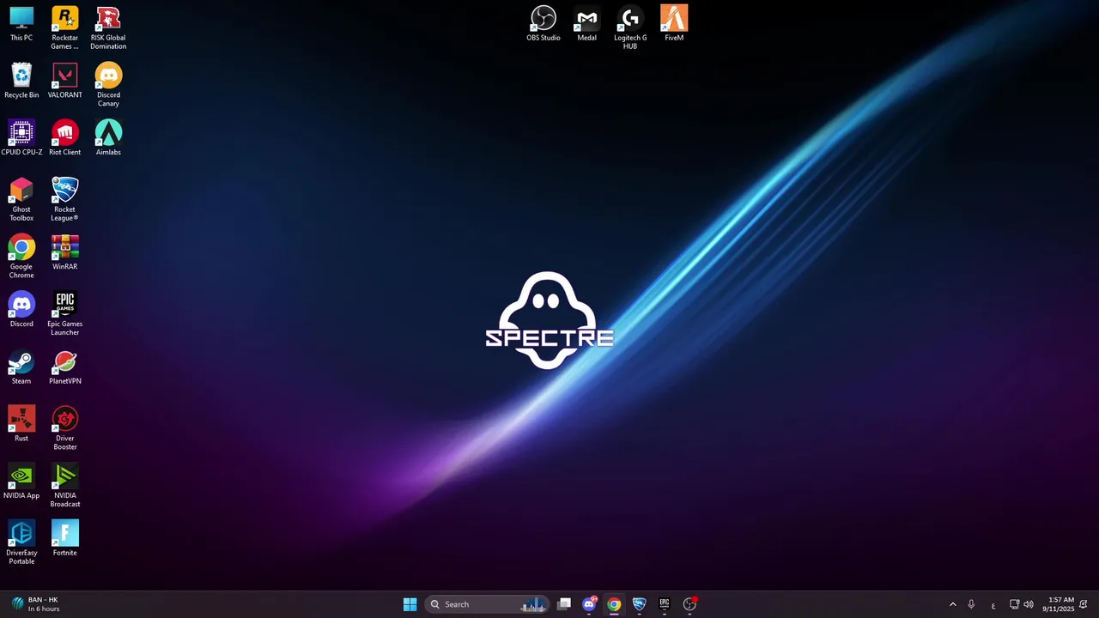Open Rocket League taskbar icon
This screenshot has width=1099, height=618.
[x=639, y=604]
